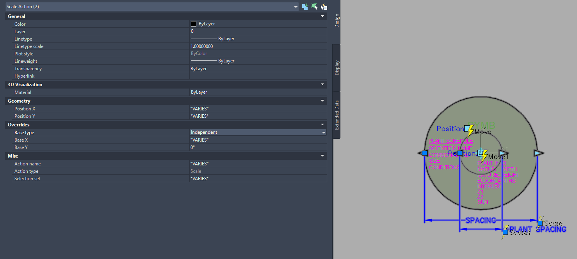Click the Move action lightning bolt icon

(x=470, y=130)
